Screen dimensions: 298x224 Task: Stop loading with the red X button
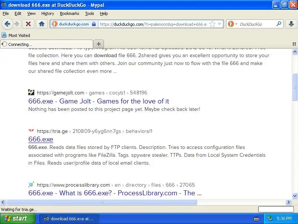pyautogui.click(x=28, y=24)
